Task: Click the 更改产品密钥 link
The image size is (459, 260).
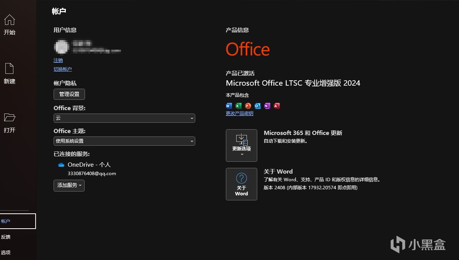Action: pyautogui.click(x=239, y=114)
